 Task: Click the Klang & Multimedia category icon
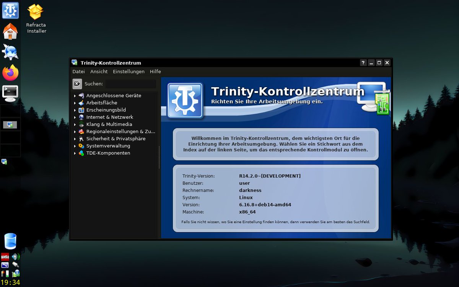(81, 124)
